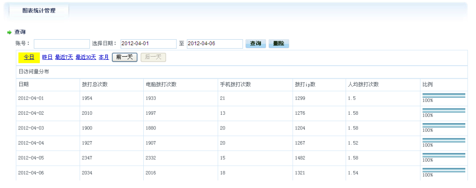Viewport: 476px width, 188px height.
Task: Click IP count value 1276
Action: (300, 113)
